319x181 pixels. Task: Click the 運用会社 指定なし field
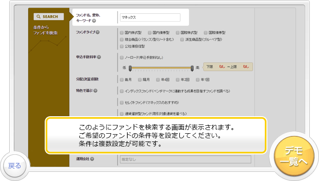[185, 159]
